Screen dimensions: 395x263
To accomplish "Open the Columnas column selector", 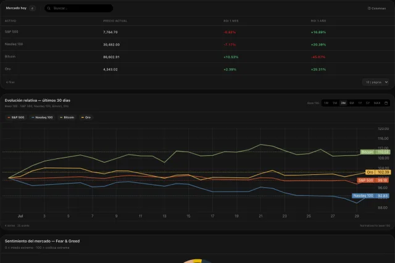I will [376, 8].
